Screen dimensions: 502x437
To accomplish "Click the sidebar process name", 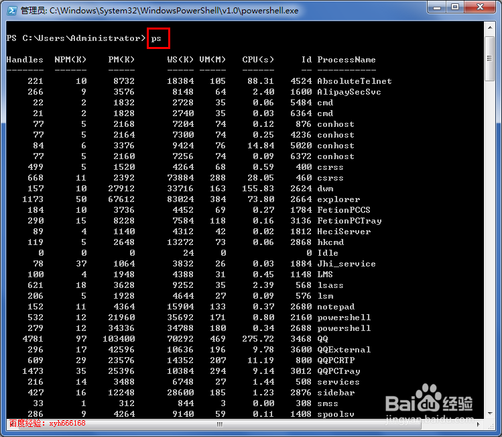I will (x=336, y=393).
